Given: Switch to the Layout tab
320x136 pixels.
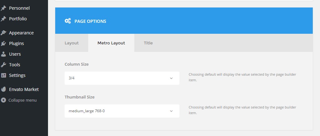Looking at the screenshot, I should (72, 43).
